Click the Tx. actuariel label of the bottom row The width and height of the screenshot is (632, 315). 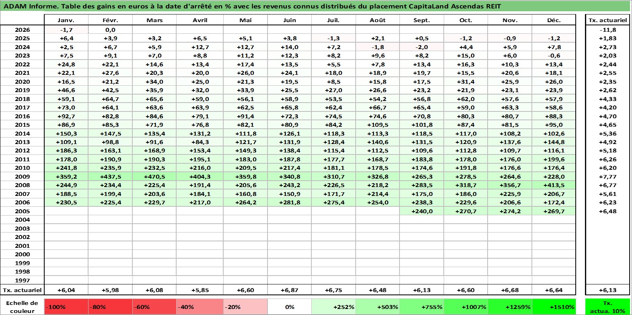[22, 290]
